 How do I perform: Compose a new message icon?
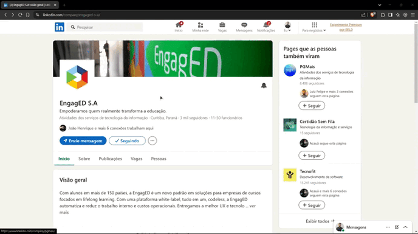click(x=397, y=227)
